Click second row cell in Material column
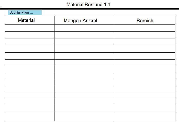The image size is (179, 124). pyautogui.click(x=30, y=35)
